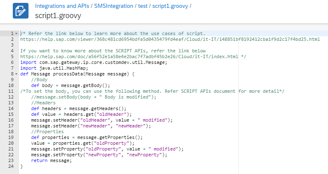Collapse the comment block at line 1

pyautogui.click(x=16, y=33)
